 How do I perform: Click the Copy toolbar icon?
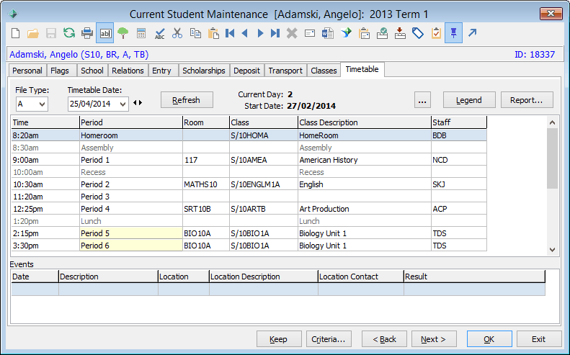pos(195,33)
